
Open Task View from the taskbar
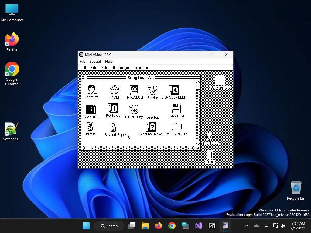tap(132, 226)
